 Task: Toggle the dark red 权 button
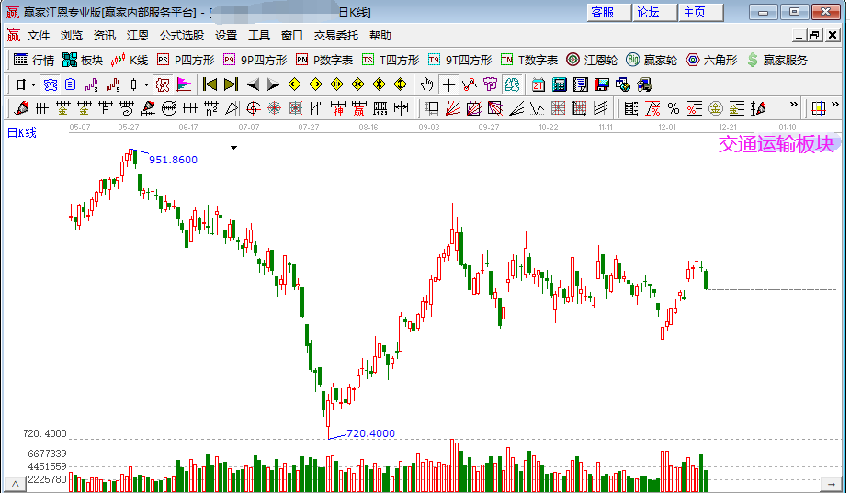(162, 84)
